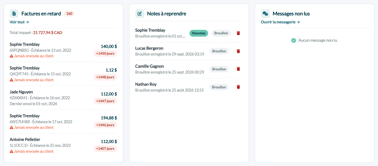Screen dimensions: 378x166
Task: Click the unread messages chat bubbles icon
Action: click(265, 14)
